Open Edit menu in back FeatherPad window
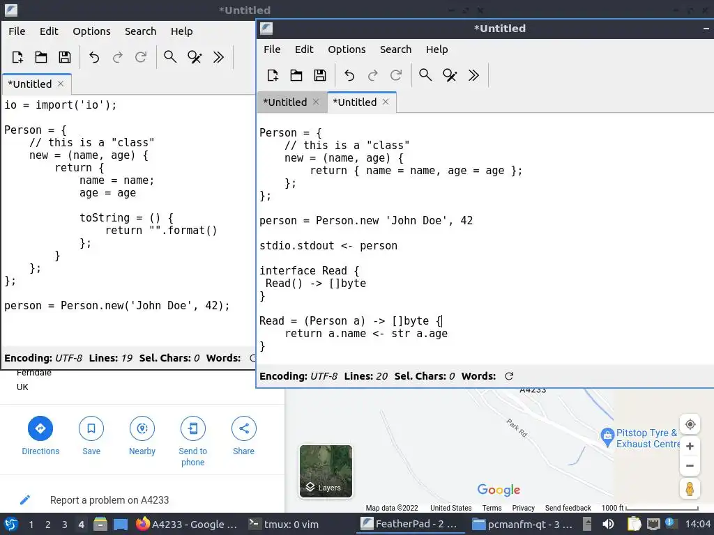Screen dimensions: 714x535 49,31
